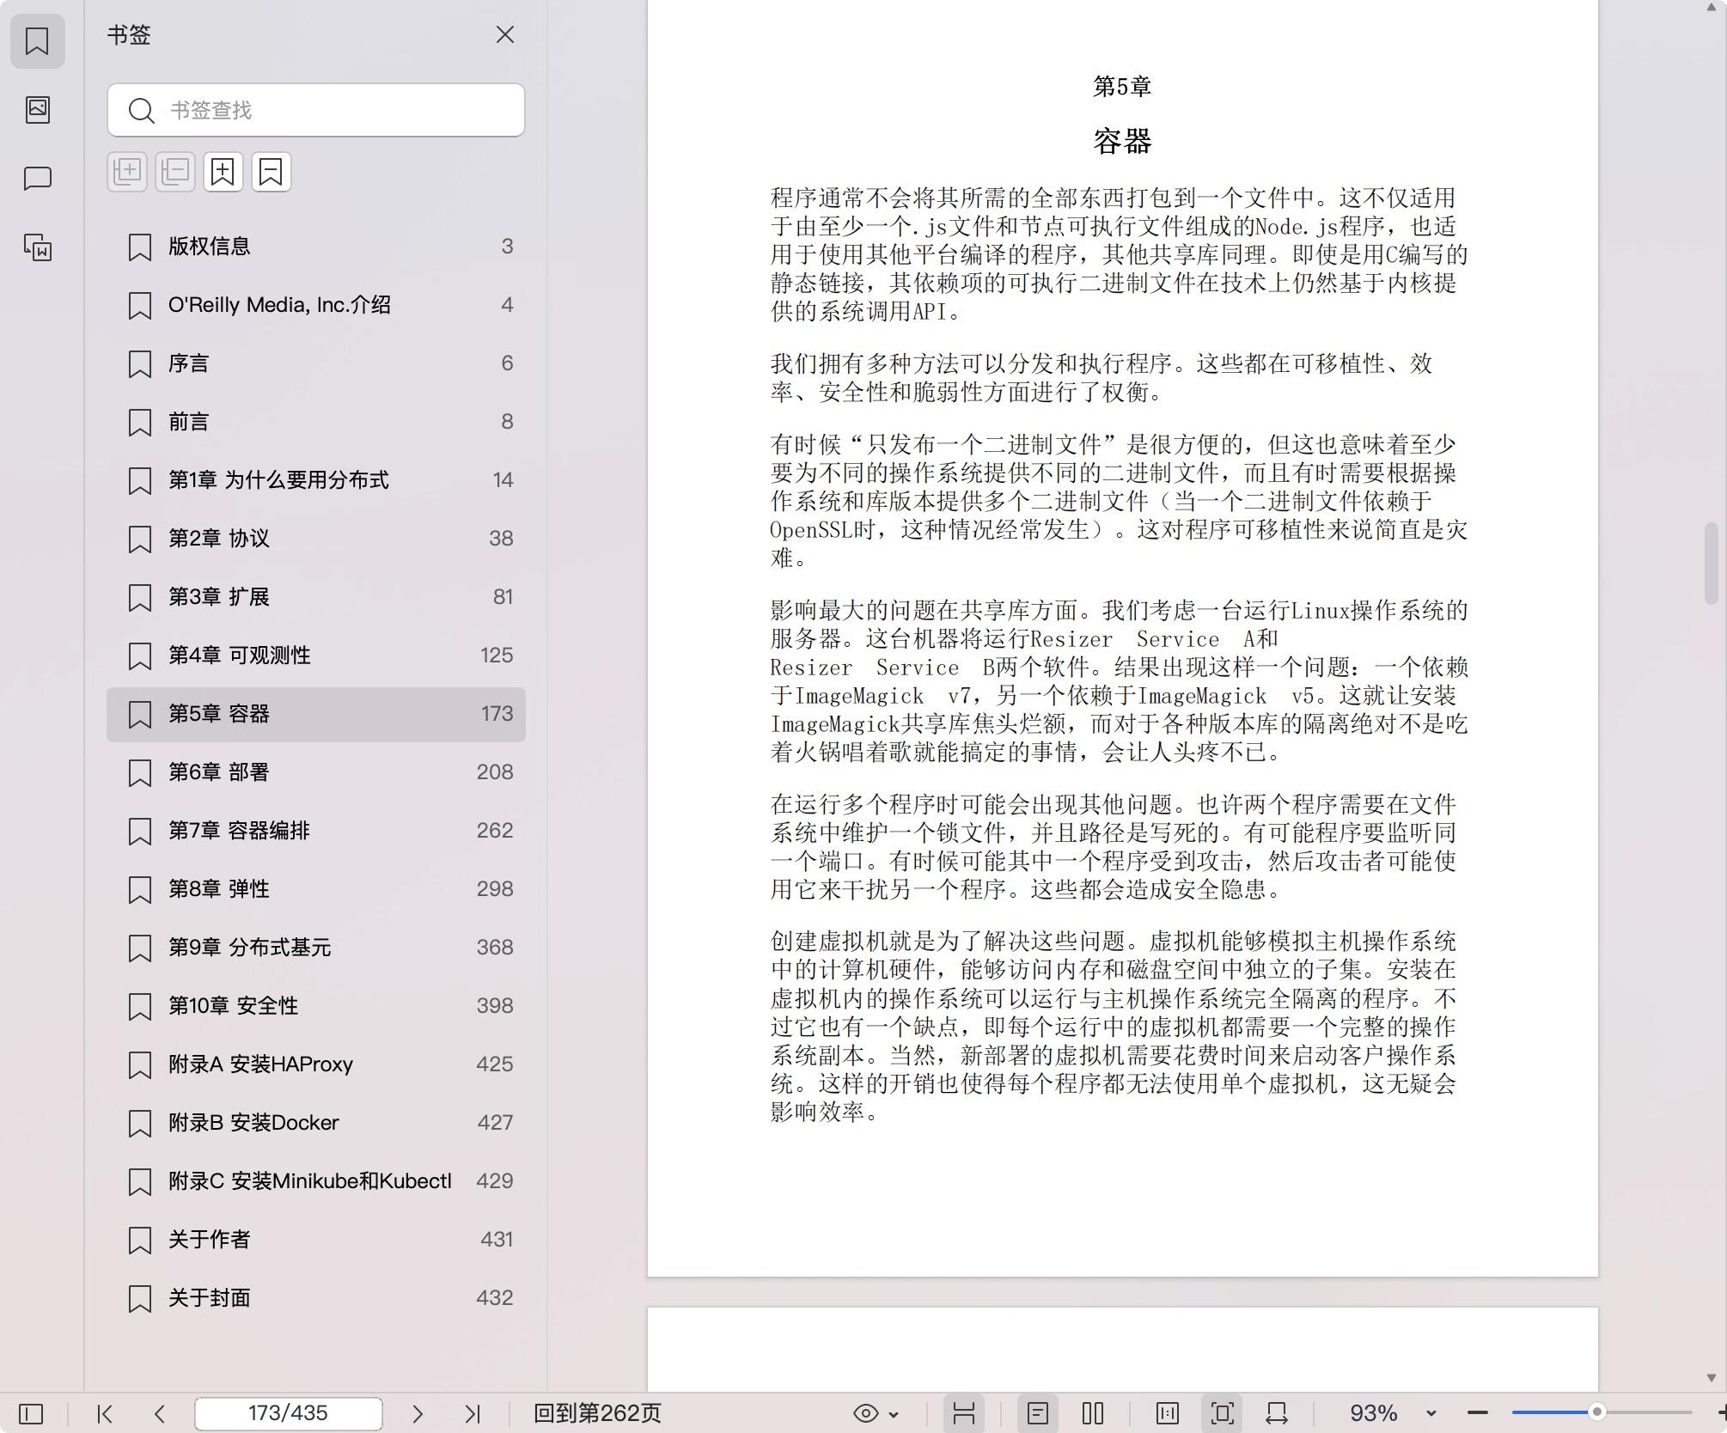Open 附录B 安装Docker bookmark
Image resolution: width=1727 pixels, height=1433 pixels.
click(x=316, y=1123)
